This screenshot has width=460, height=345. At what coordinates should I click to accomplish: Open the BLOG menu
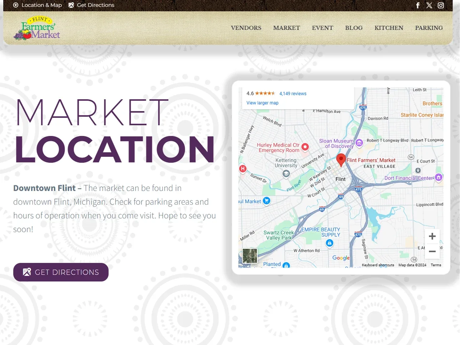(x=354, y=28)
